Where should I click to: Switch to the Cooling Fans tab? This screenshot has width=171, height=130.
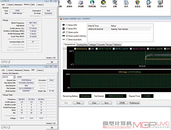pyautogui.click(x=82, y=45)
